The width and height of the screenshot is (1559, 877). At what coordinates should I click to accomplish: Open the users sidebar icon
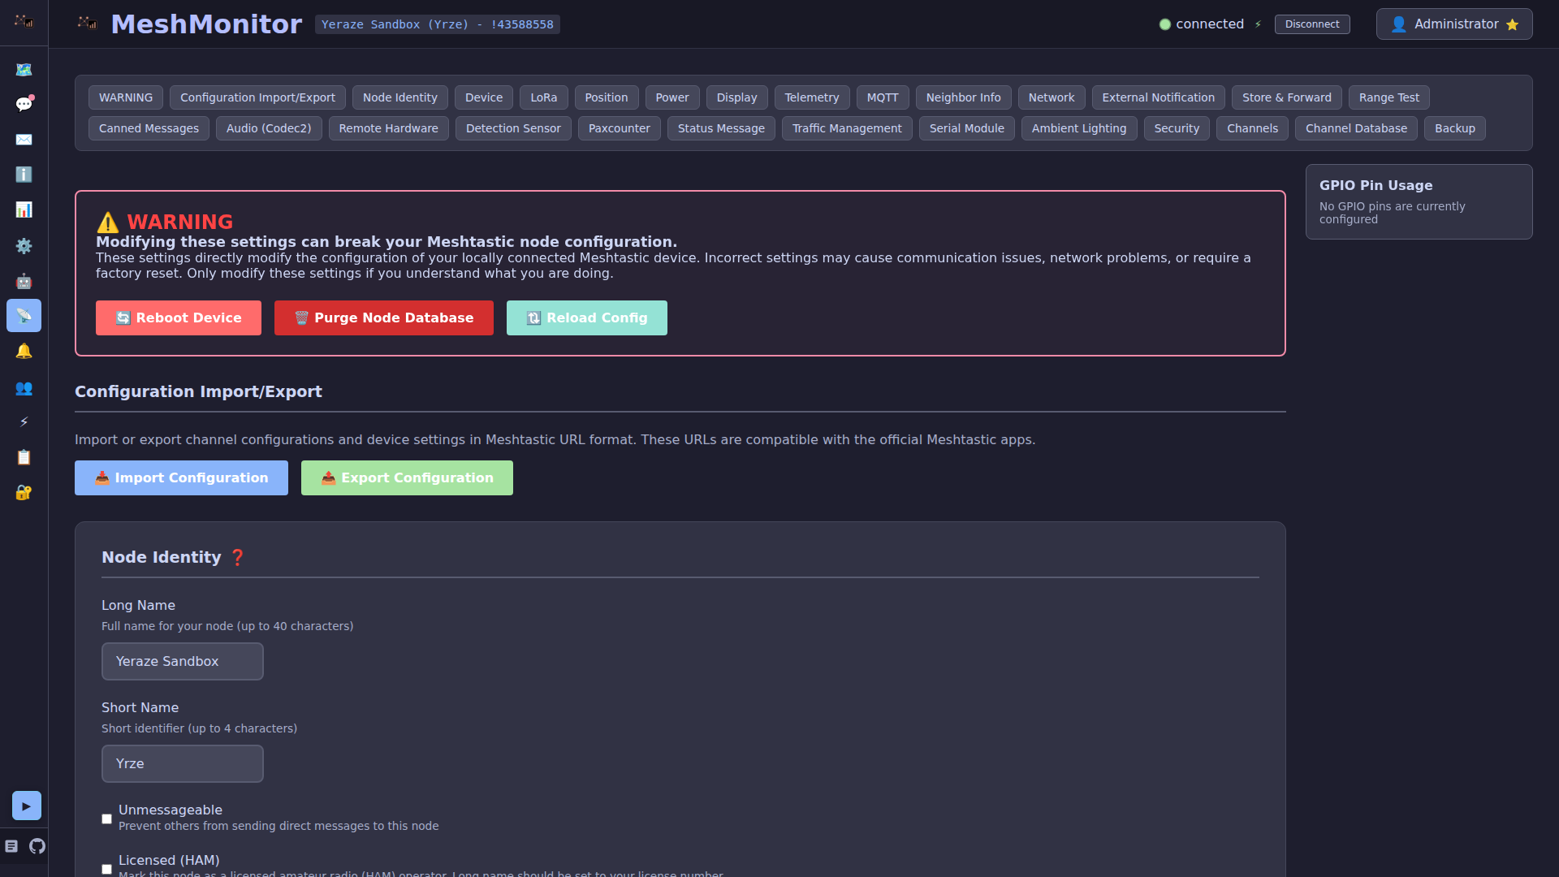24,388
